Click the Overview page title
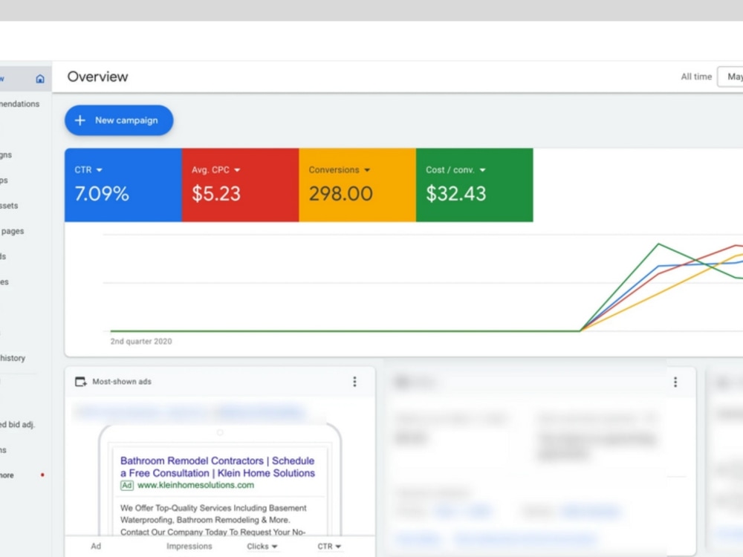 97,76
